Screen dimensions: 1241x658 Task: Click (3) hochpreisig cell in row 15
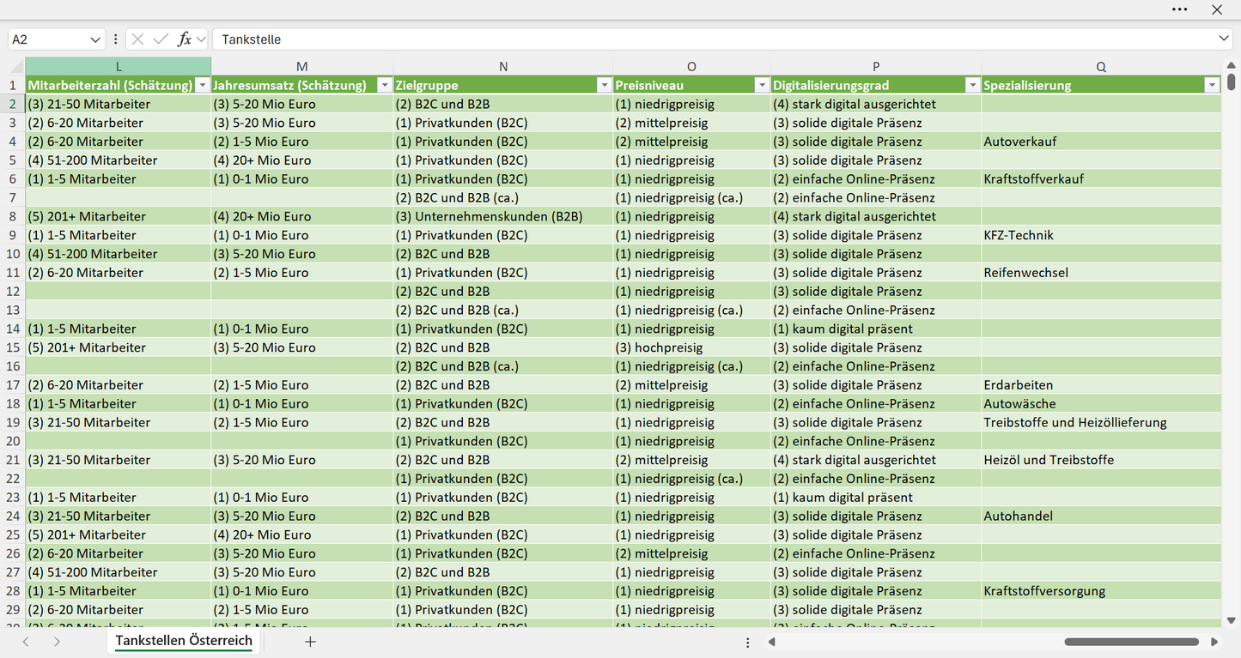click(x=691, y=347)
